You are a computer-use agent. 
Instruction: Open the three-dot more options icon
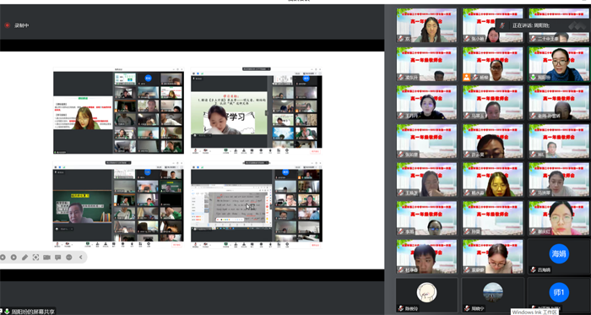click(x=69, y=258)
